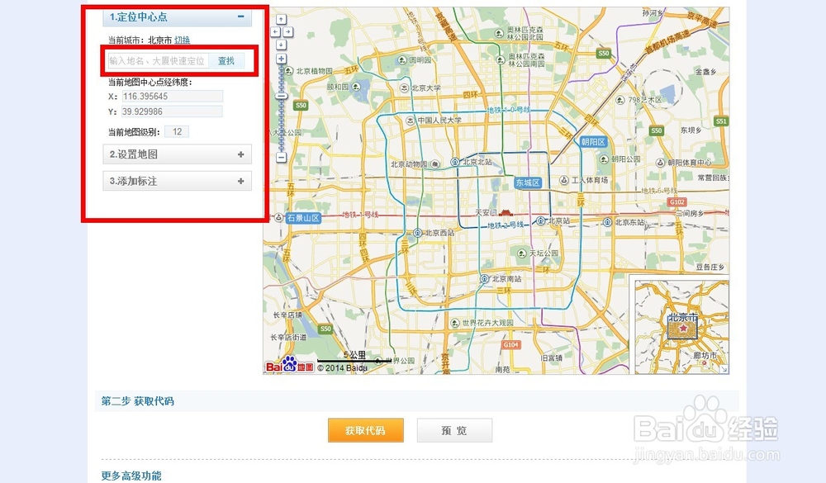The image size is (826, 483).
Task: Click the 更多高级功能 heading text
Action: click(131, 476)
